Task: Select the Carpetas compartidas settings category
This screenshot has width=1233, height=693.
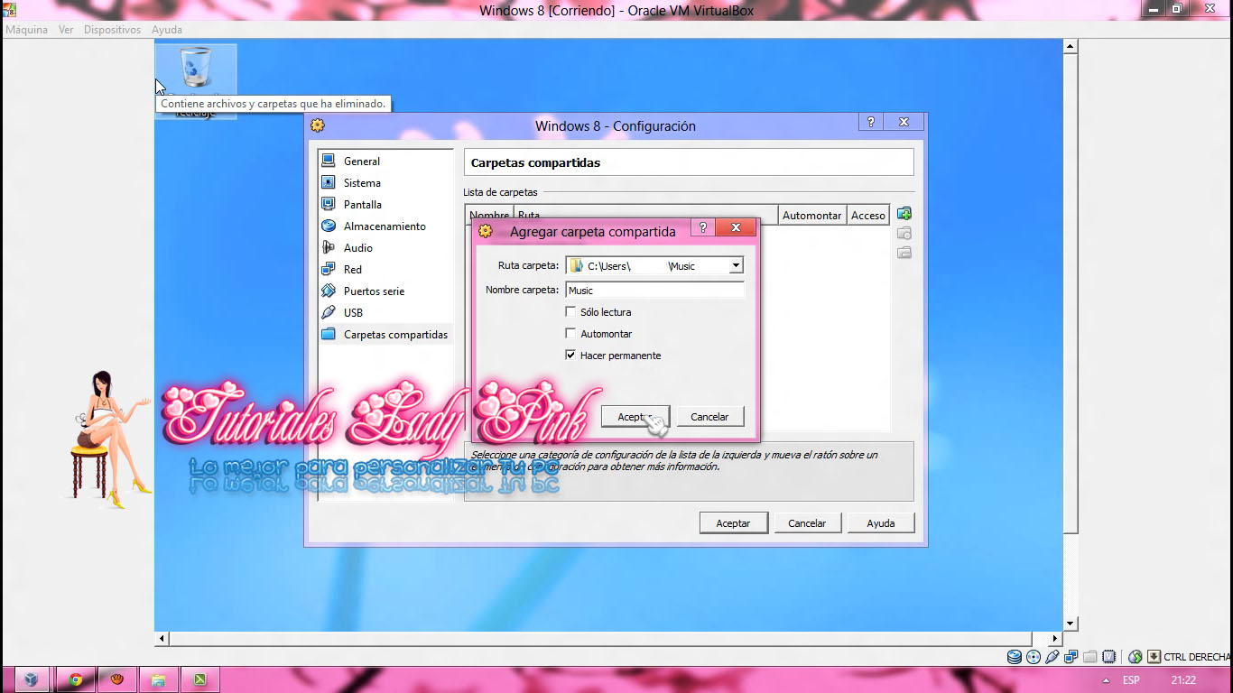Action: point(385,335)
